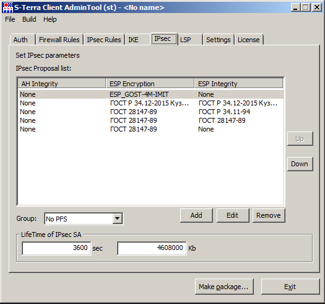Open the Help menu
Viewport: 325px width, 304px height.
pyautogui.click(x=50, y=19)
